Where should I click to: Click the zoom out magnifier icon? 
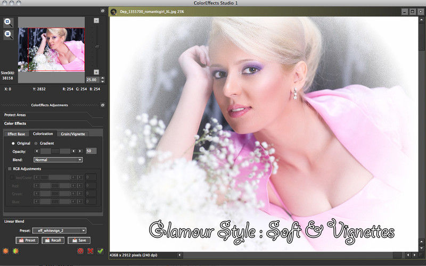tap(8, 35)
